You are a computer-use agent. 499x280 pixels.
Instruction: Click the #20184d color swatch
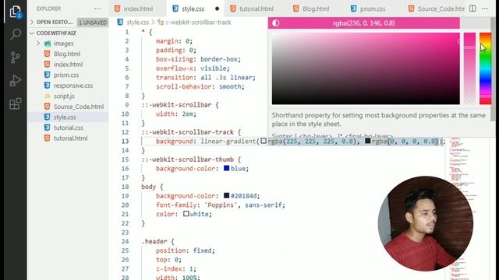tap(227, 195)
